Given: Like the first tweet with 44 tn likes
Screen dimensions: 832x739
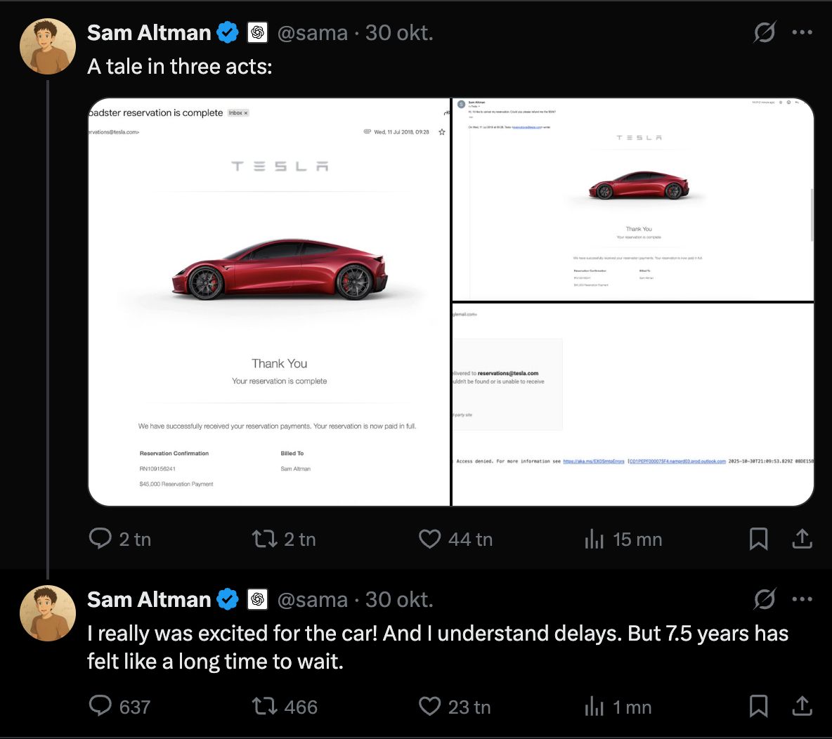Looking at the screenshot, I should [x=429, y=539].
